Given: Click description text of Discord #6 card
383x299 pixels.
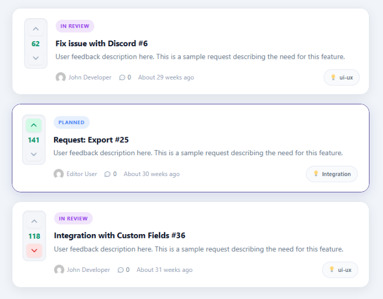Looking at the screenshot, I should pyautogui.click(x=200, y=57).
